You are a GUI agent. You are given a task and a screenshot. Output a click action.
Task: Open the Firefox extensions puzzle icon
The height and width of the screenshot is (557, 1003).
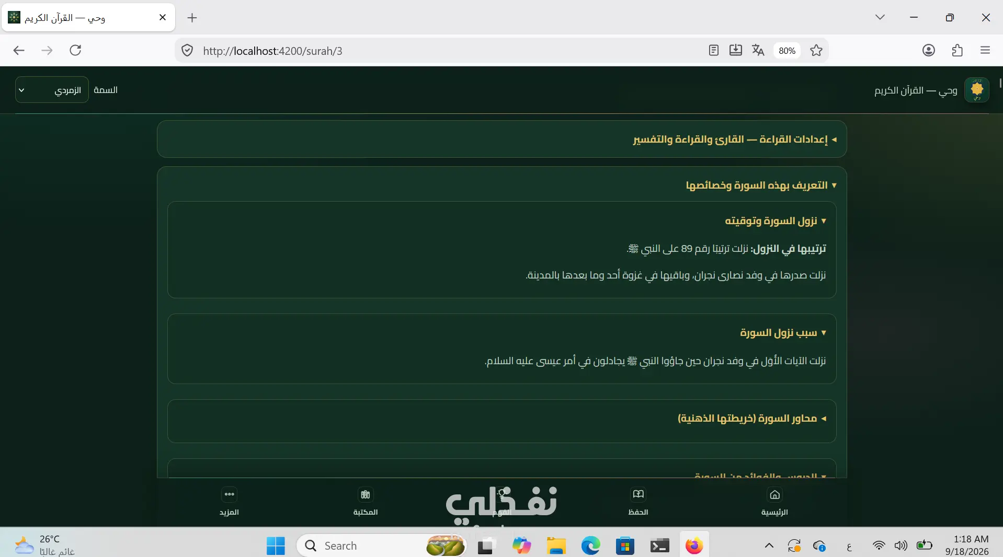coord(957,50)
